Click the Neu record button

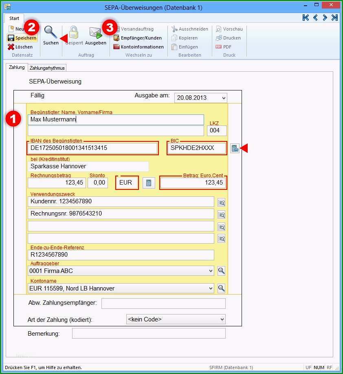pyautogui.click(x=16, y=29)
